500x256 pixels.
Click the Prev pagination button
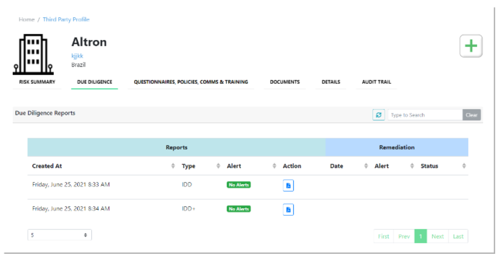point(404,237)
